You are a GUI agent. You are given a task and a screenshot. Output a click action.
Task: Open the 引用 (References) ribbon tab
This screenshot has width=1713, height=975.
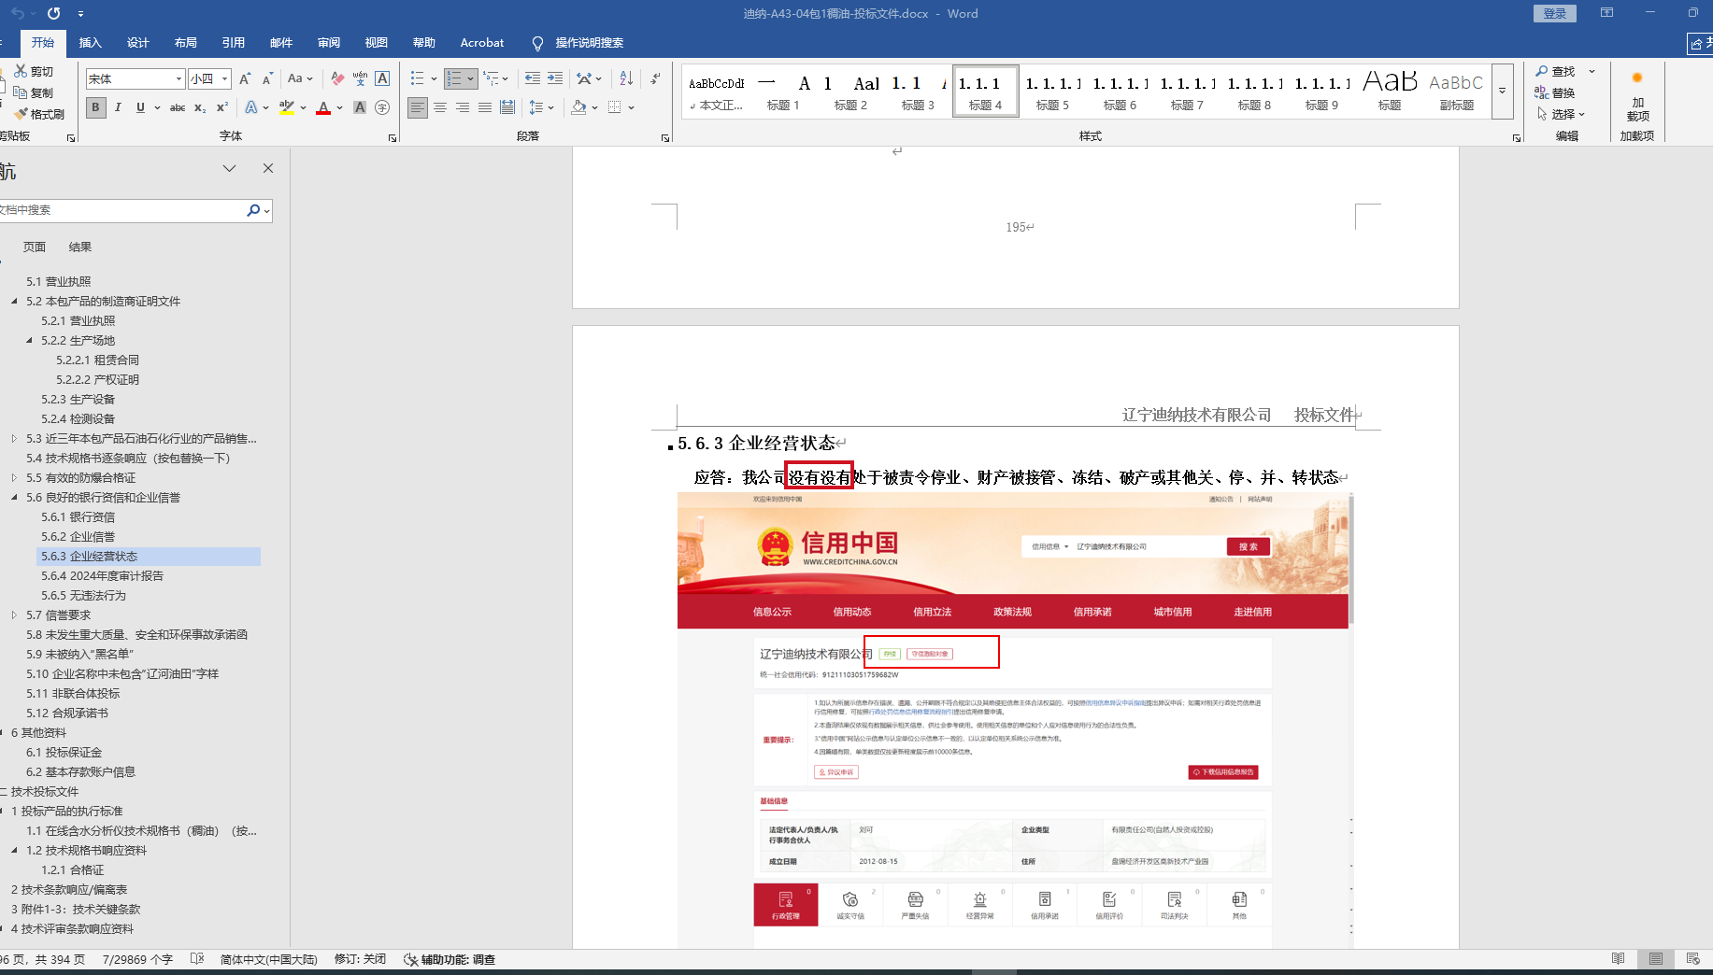click(x=234, y=43)
